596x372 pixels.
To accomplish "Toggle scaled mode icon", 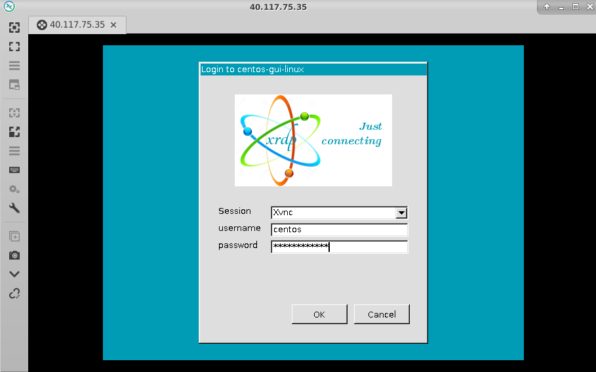I will [14, 132].
